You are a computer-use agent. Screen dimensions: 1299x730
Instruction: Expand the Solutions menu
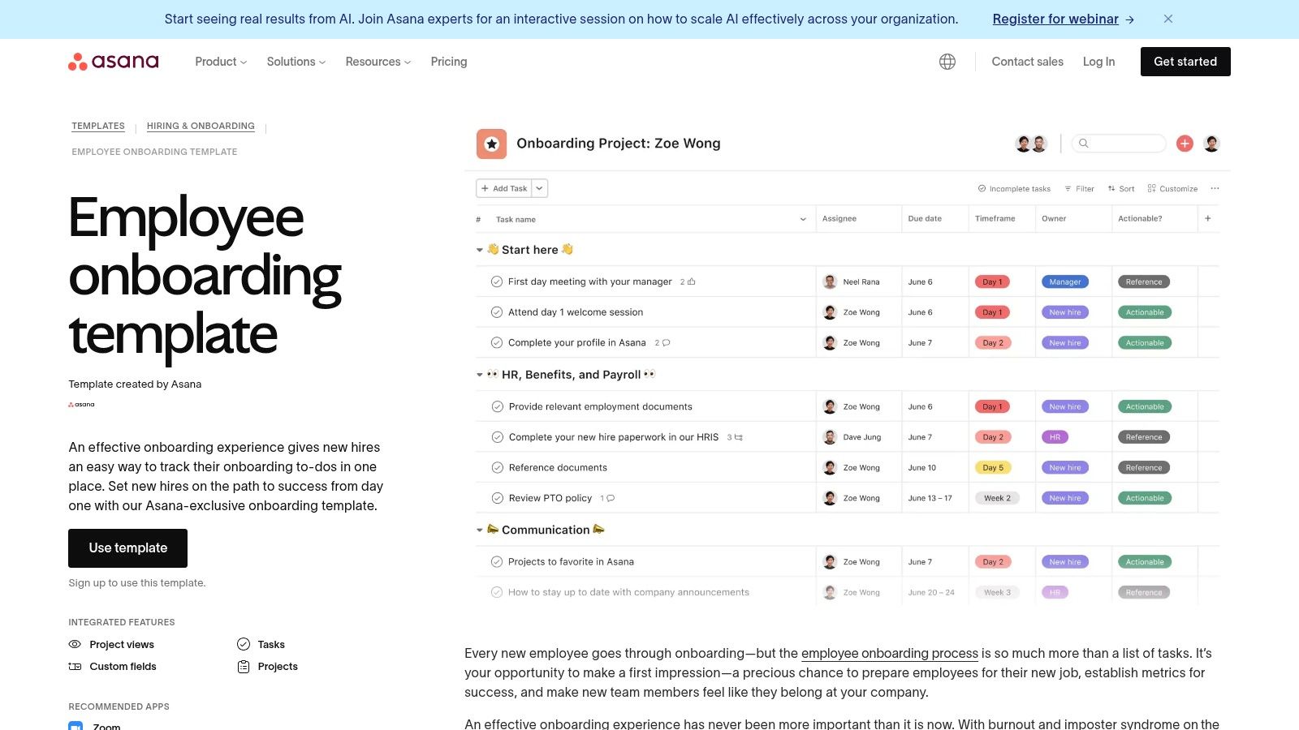click(x=296, y=62)
